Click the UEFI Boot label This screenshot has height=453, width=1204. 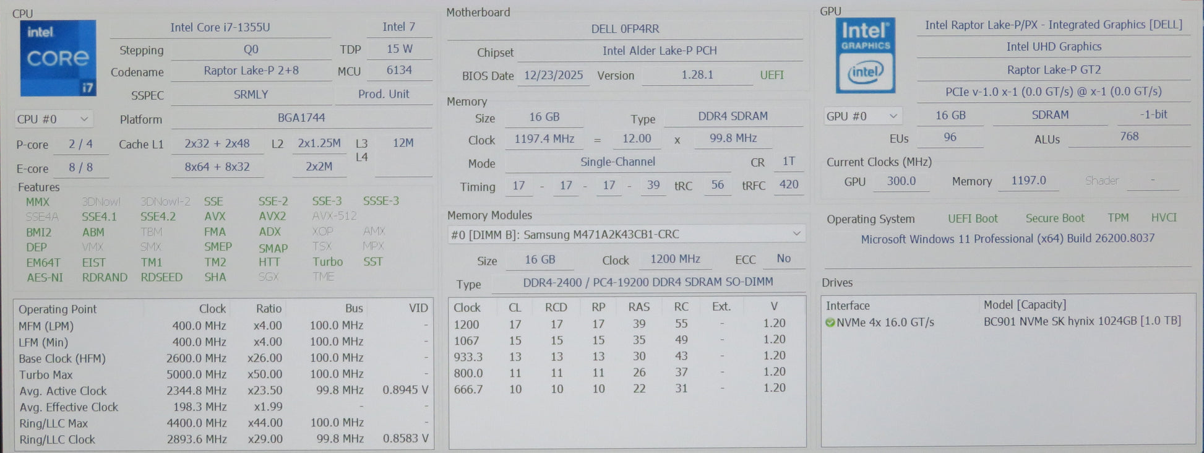(x=973, y=218)
